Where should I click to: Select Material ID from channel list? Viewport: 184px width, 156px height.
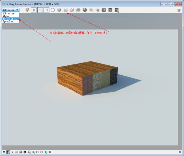tap(10, 19)
